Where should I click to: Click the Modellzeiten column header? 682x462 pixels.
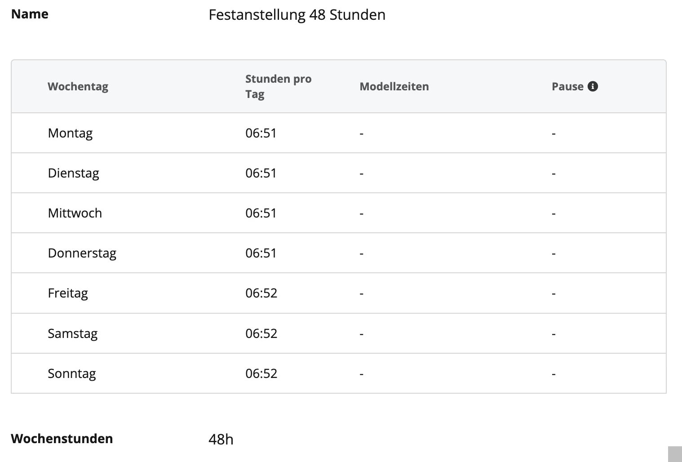coord(394,86)
